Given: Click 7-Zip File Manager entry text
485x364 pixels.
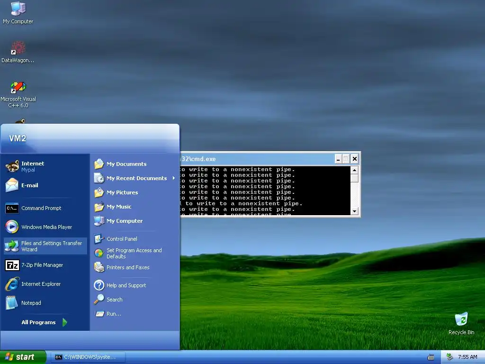Looking at the screenshot, I should pos(42,265).
